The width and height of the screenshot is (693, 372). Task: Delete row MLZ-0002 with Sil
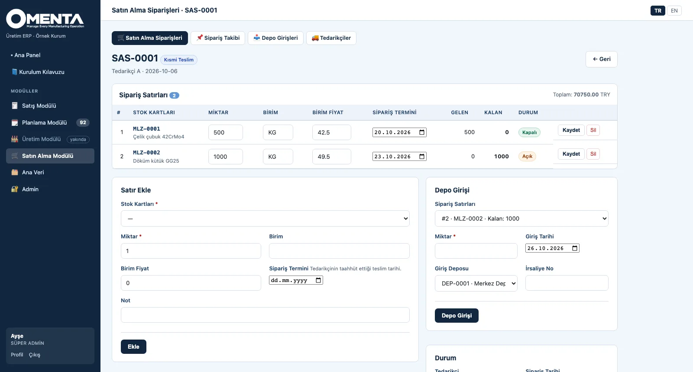click(x=593, y=154)
